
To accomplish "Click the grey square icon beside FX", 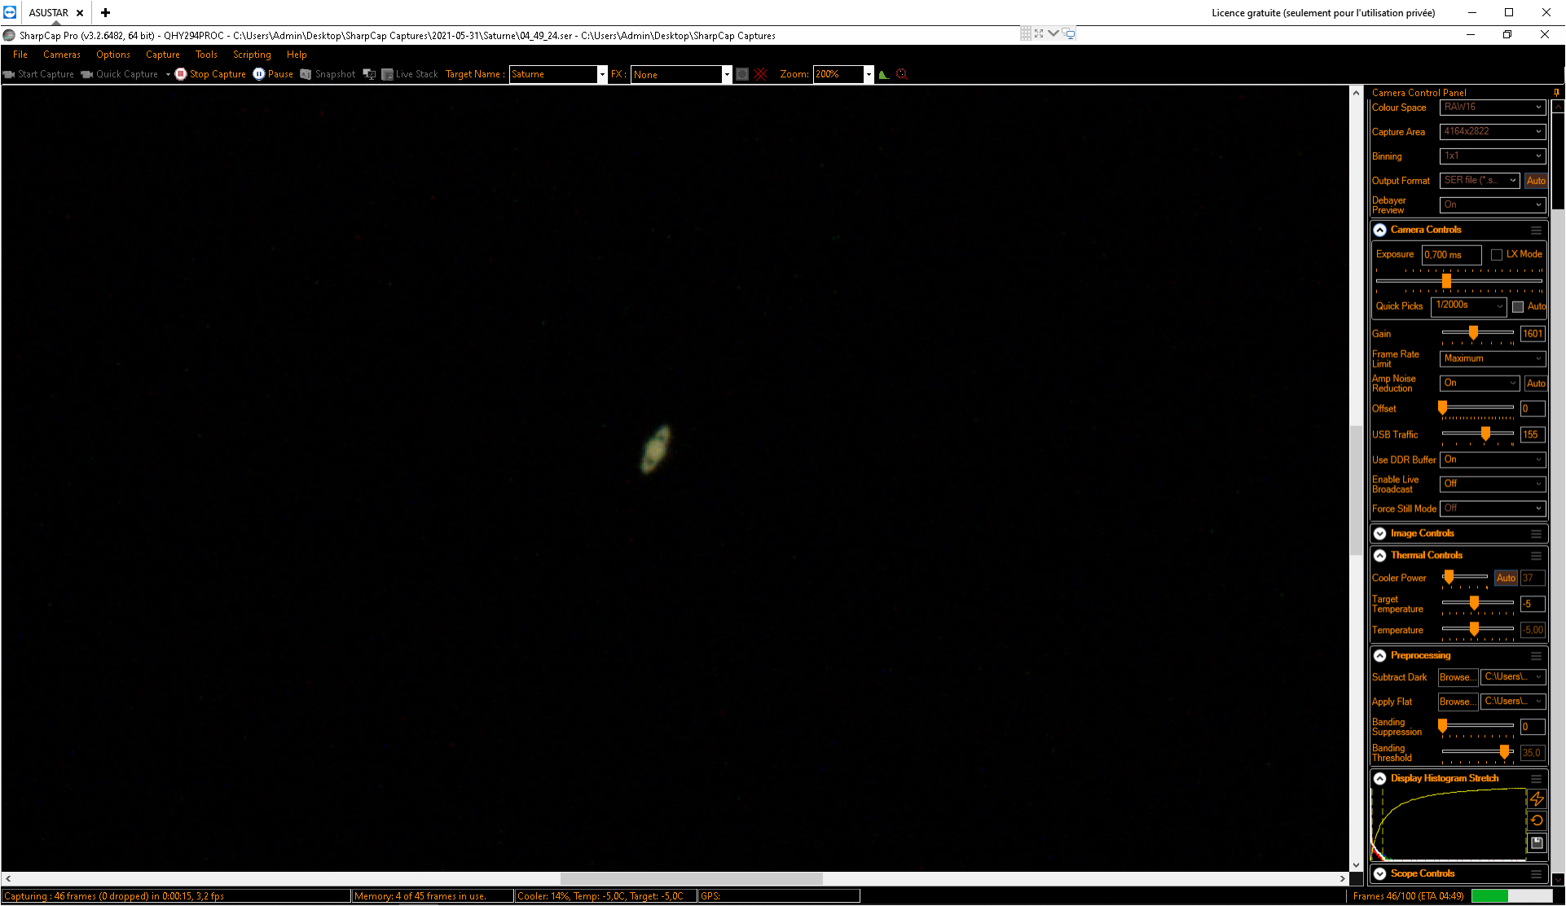I will (742, 74).
